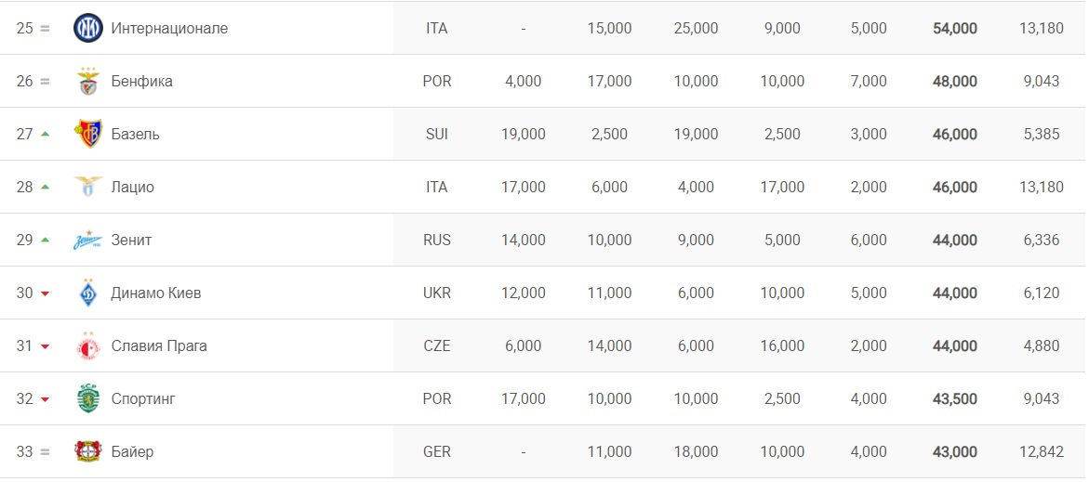This screenshot has width=1089, height=482.
Task: Click the 54,000 total for Интернационале
Action: (955, 29)
